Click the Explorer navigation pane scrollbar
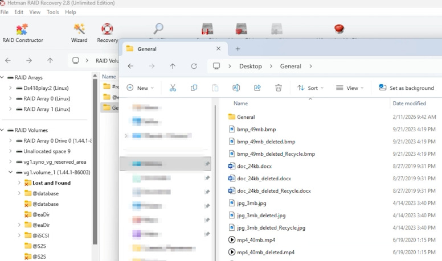The height and width of the screenshot is (261, 442). (x=215, y=183)
